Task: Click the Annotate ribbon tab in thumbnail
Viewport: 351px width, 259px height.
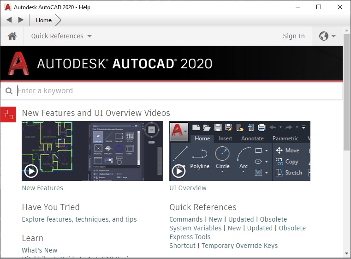Action: click(x=252, y=139)
